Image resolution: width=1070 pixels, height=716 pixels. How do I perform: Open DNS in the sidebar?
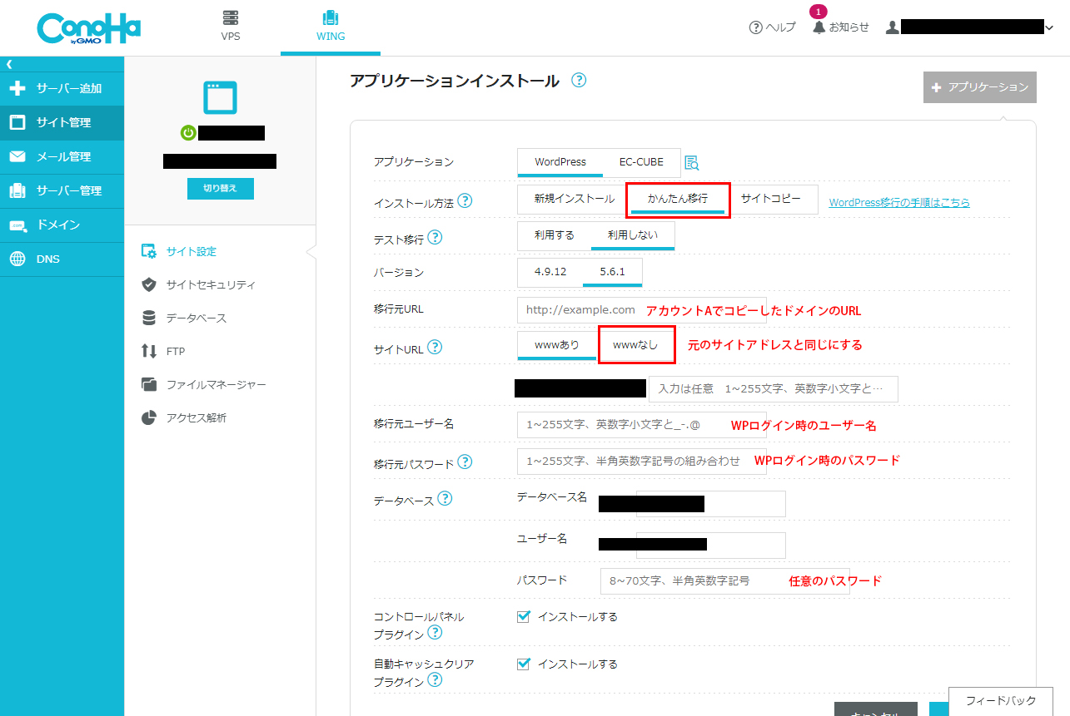62,259
